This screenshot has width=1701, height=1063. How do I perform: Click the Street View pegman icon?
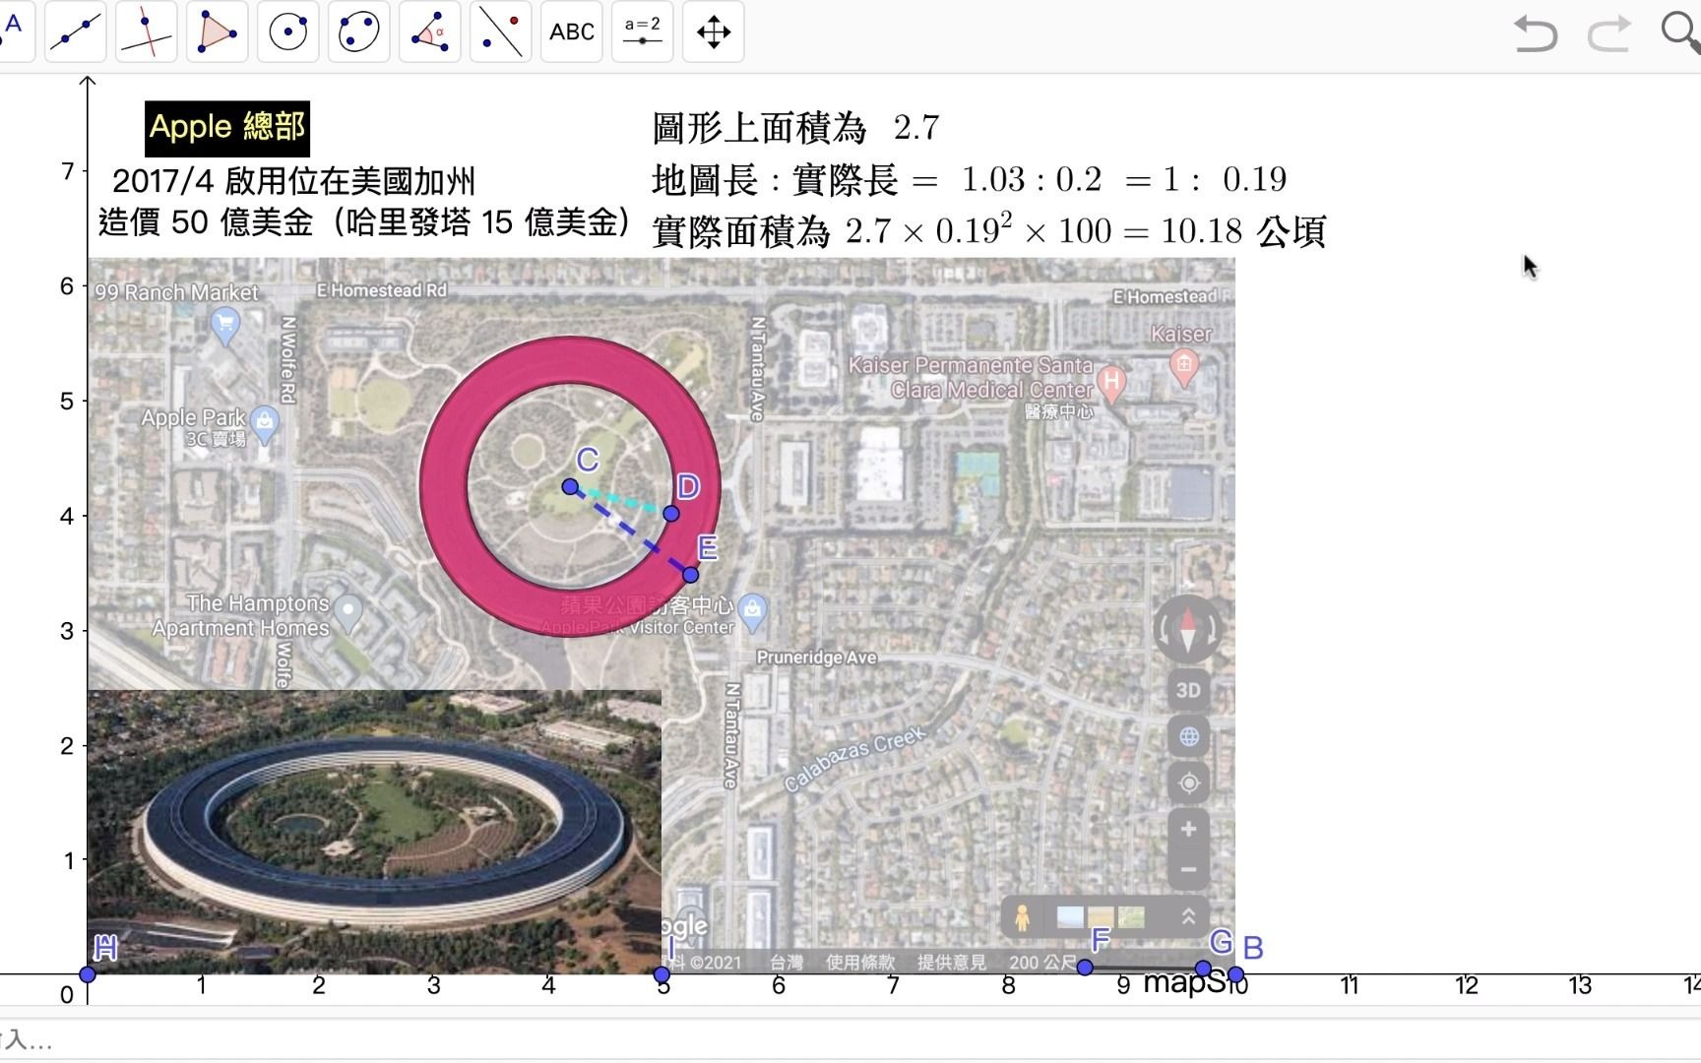point(1023,917)
